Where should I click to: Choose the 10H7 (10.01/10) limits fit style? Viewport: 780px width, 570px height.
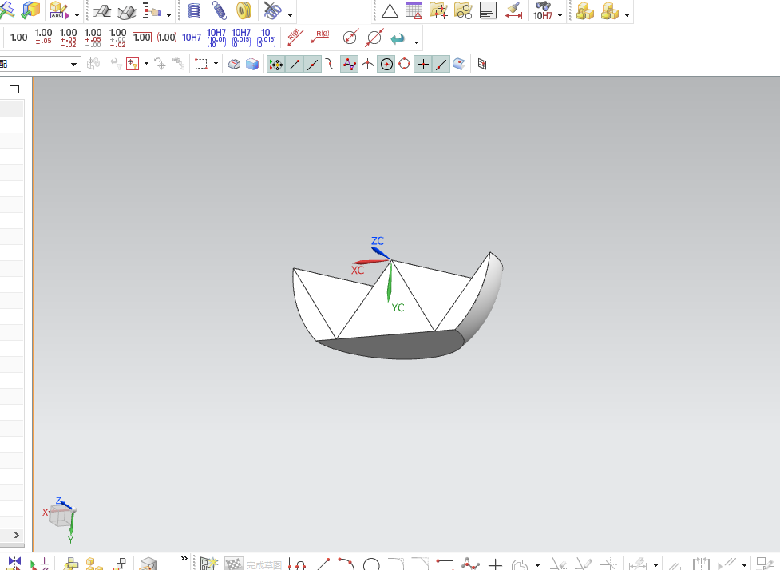coord(216,38)
